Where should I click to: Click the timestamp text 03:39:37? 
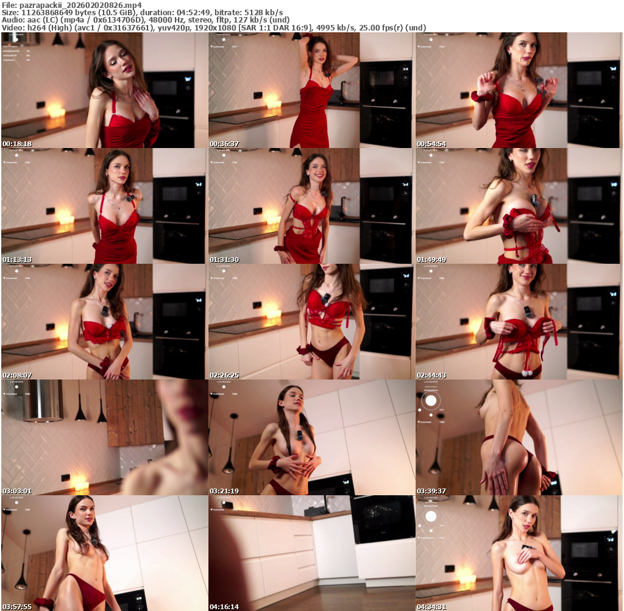[x=431, y=491]
